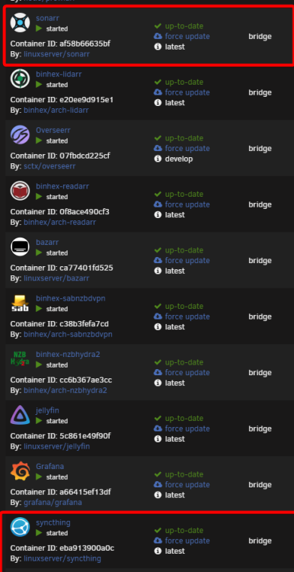
Task: Open the binhex-lidarr container icon
Action: [x=20, y=79]
